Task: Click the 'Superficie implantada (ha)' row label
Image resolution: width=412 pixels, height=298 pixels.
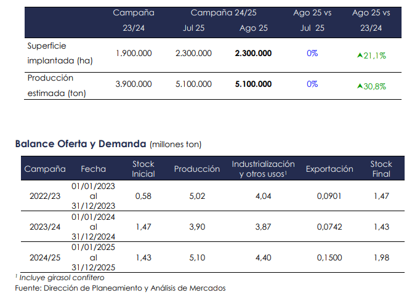Action: (x=59, y=54)
